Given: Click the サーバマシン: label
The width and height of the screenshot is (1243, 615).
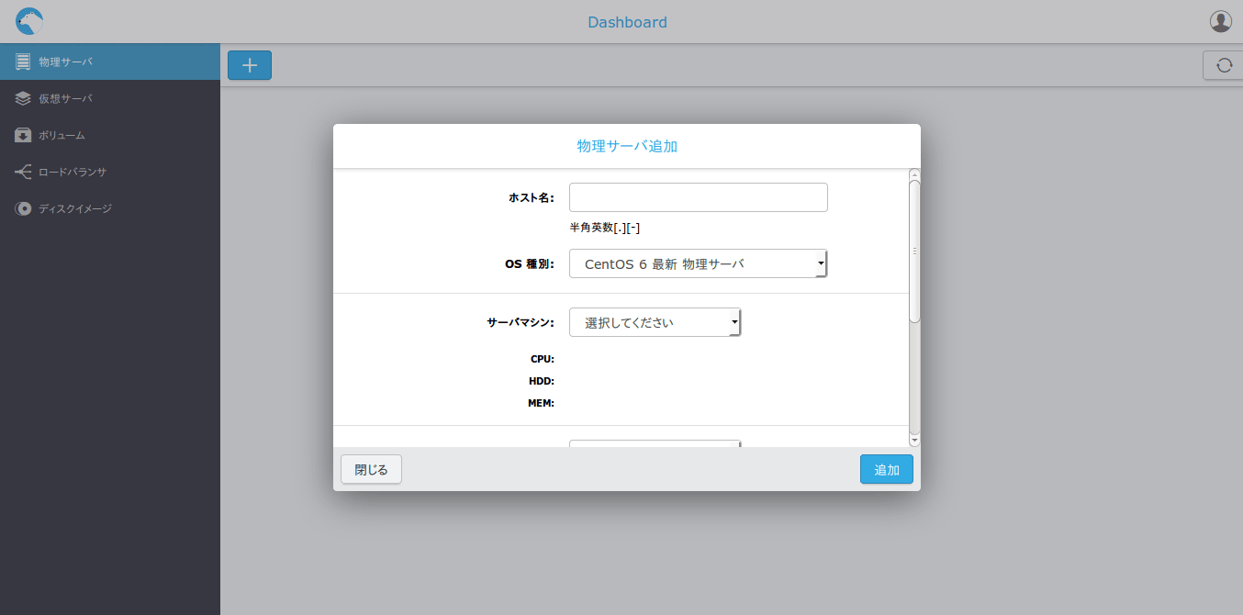Looking at the screenshot, I should point(521,322).
